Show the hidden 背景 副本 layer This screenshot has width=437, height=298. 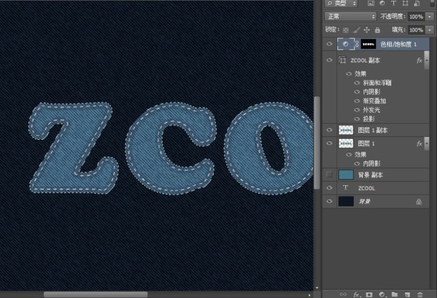coord(329,175)
